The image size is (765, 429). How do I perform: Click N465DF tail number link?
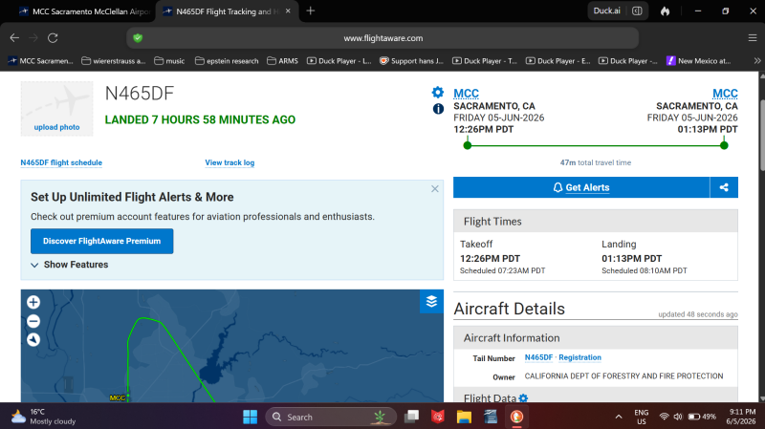pyautogui.click(x=538, y=357)
